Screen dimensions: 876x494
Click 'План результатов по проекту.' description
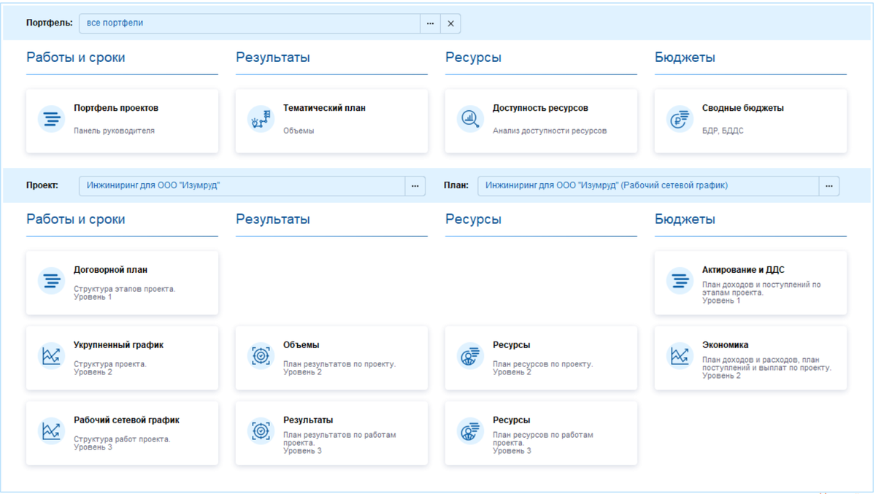coord(339,364)
